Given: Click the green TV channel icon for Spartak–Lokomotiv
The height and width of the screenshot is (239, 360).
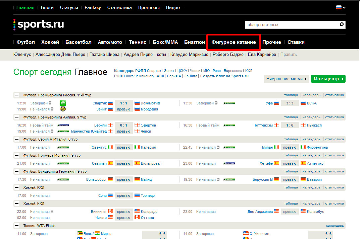Looking at the screenshot, I should click(63, 103).
